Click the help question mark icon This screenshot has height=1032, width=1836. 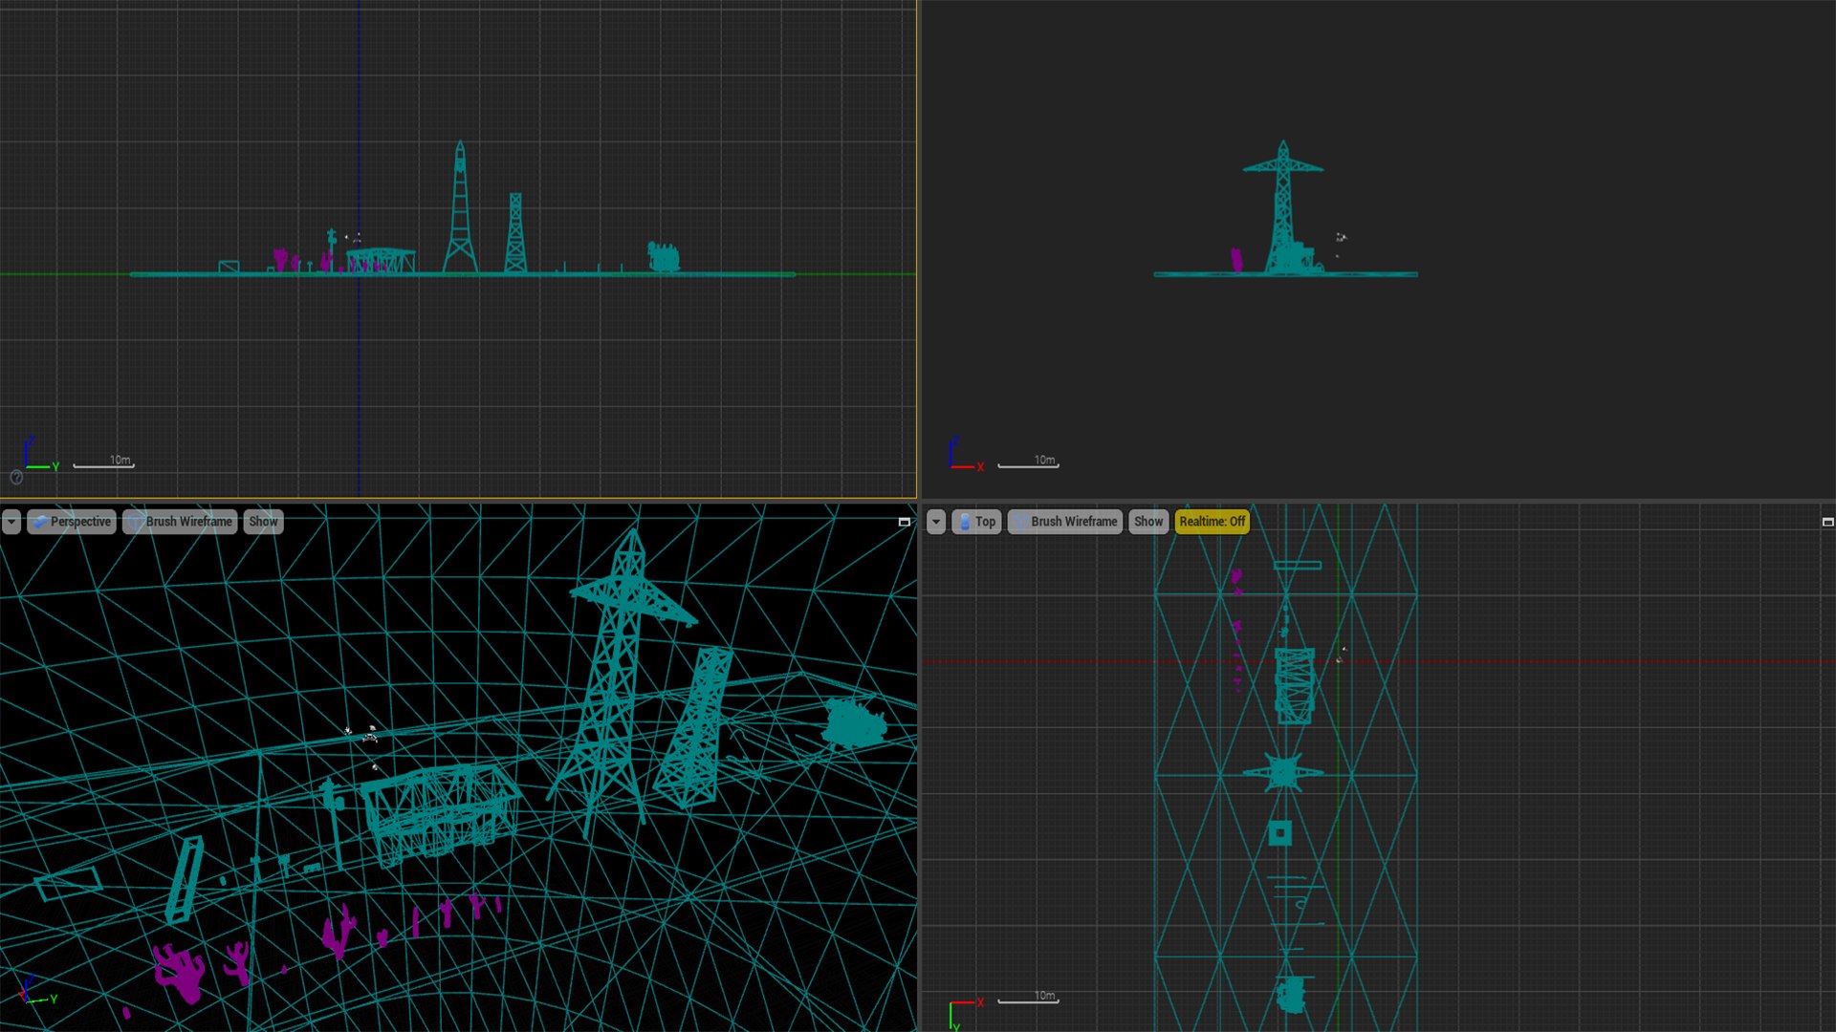(16, 477)
